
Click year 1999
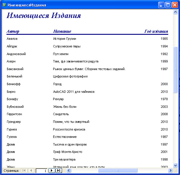click(x=164, y=61)
